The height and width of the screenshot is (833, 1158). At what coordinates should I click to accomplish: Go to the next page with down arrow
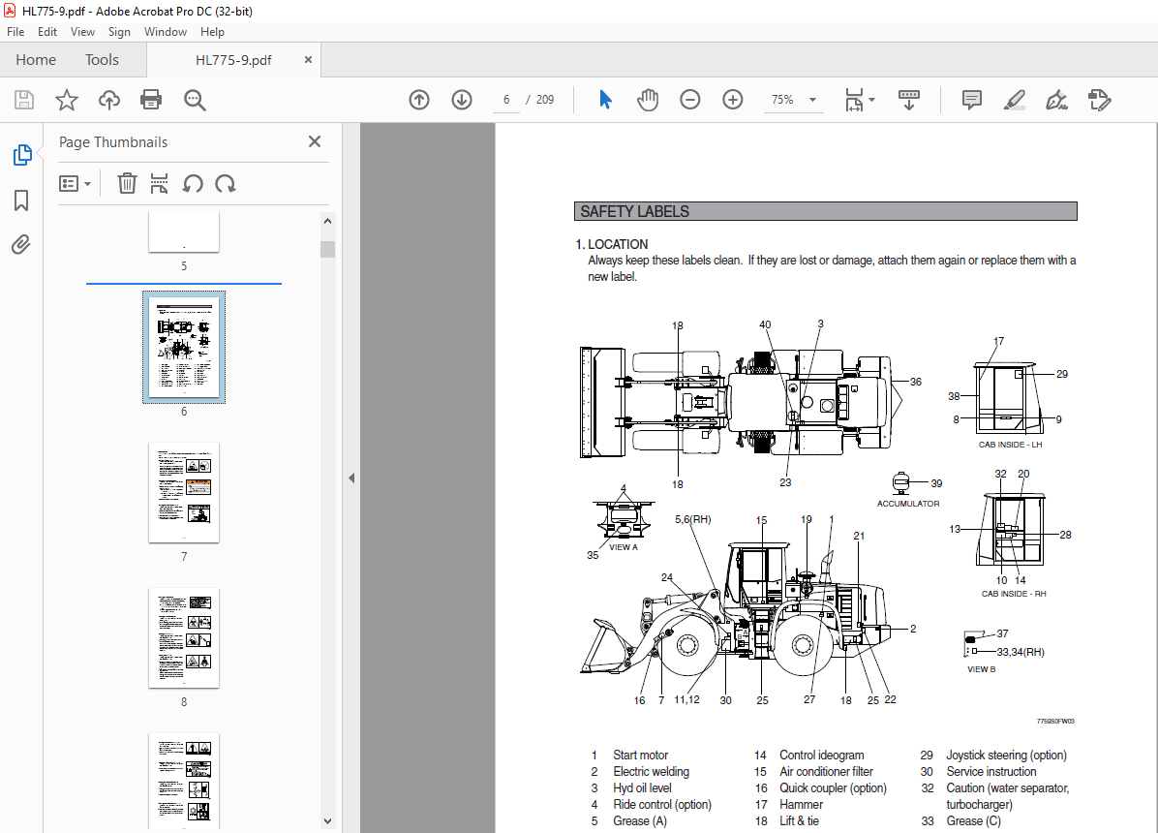(x=461, y=100)
